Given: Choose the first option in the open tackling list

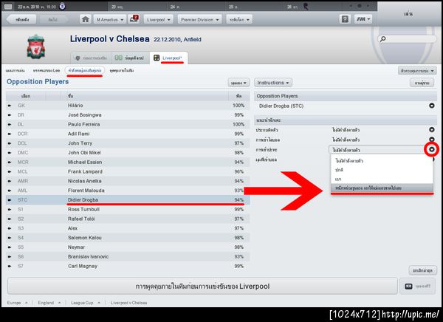Looking at the screenshot, I should [382, 160].
